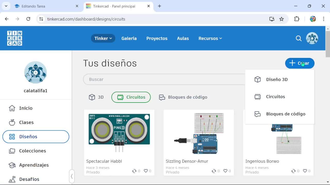Click the Sizzling Densor-Amur title text
Screen dimensions: 330x185
[x=187, y=161]
